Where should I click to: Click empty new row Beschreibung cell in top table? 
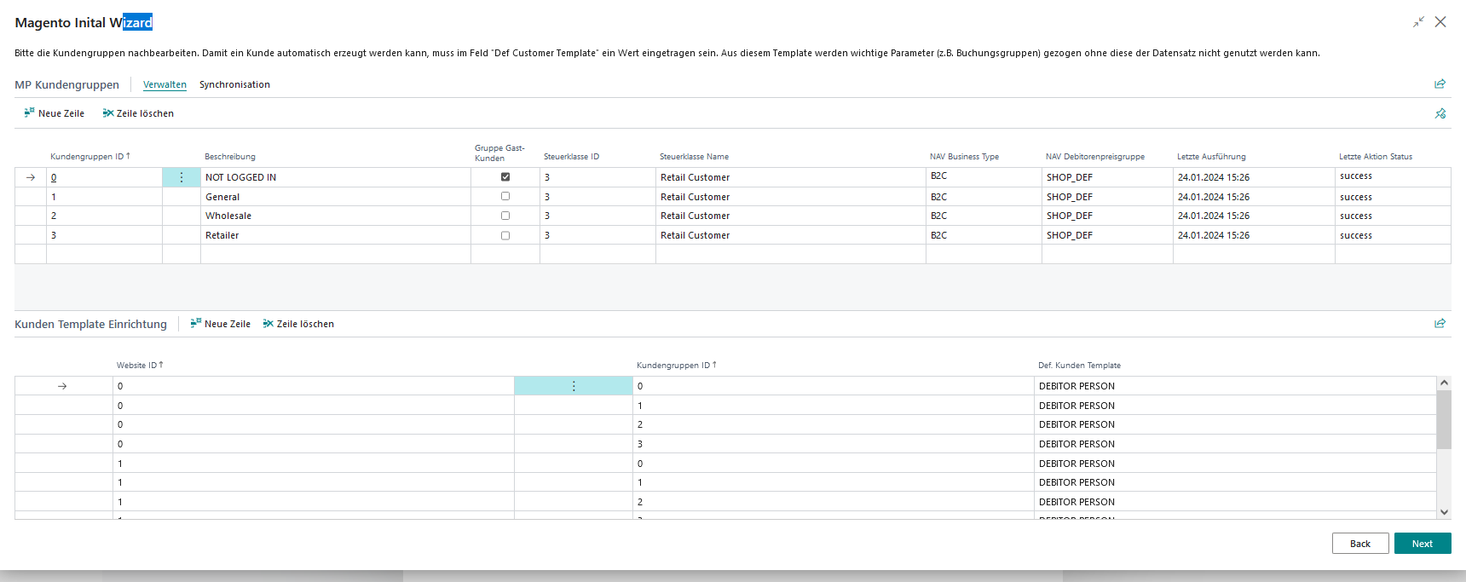[x=336, y=254]
